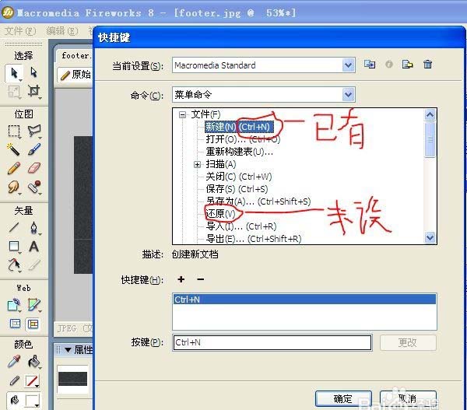The height and width of the screenshot is (410, 467).
Task: Click Hide Slices and Hotspots icon
Action: [x=15, y=324]
